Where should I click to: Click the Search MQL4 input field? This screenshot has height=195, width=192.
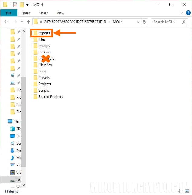[x=167, y=22]
